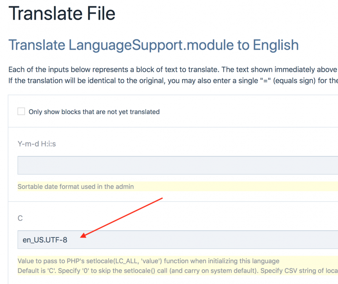Screen dimensions: 338x284
Task: Enable 'Only show blocks not yet translated' checkbox
Action: tap(21, 111)
